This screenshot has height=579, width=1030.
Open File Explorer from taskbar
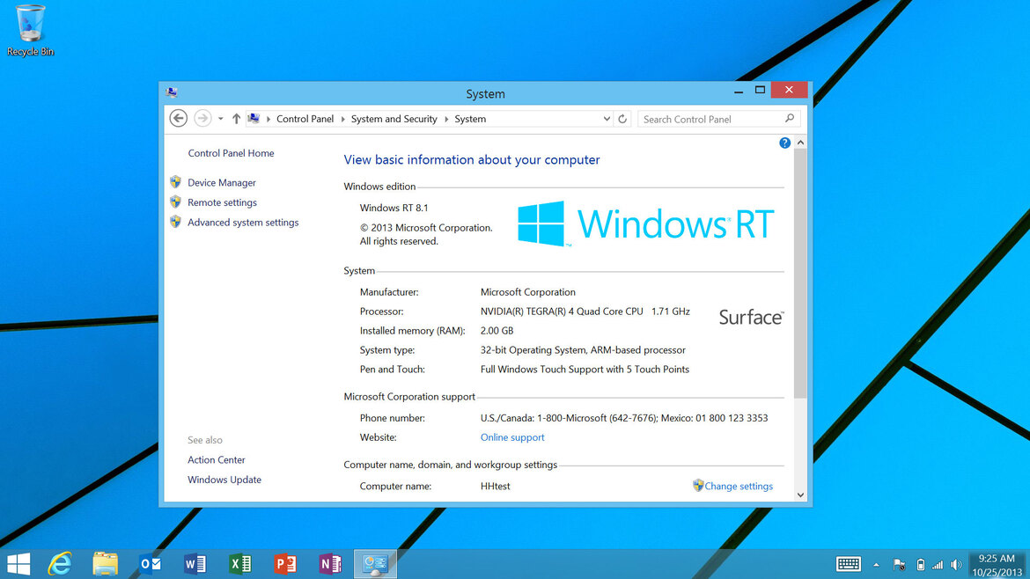tap(105, 564)
